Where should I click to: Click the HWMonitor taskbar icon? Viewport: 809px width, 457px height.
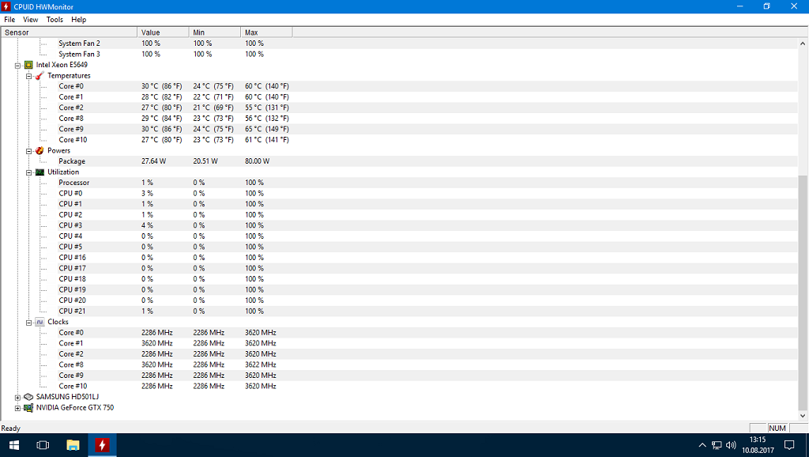click(102, 445)
